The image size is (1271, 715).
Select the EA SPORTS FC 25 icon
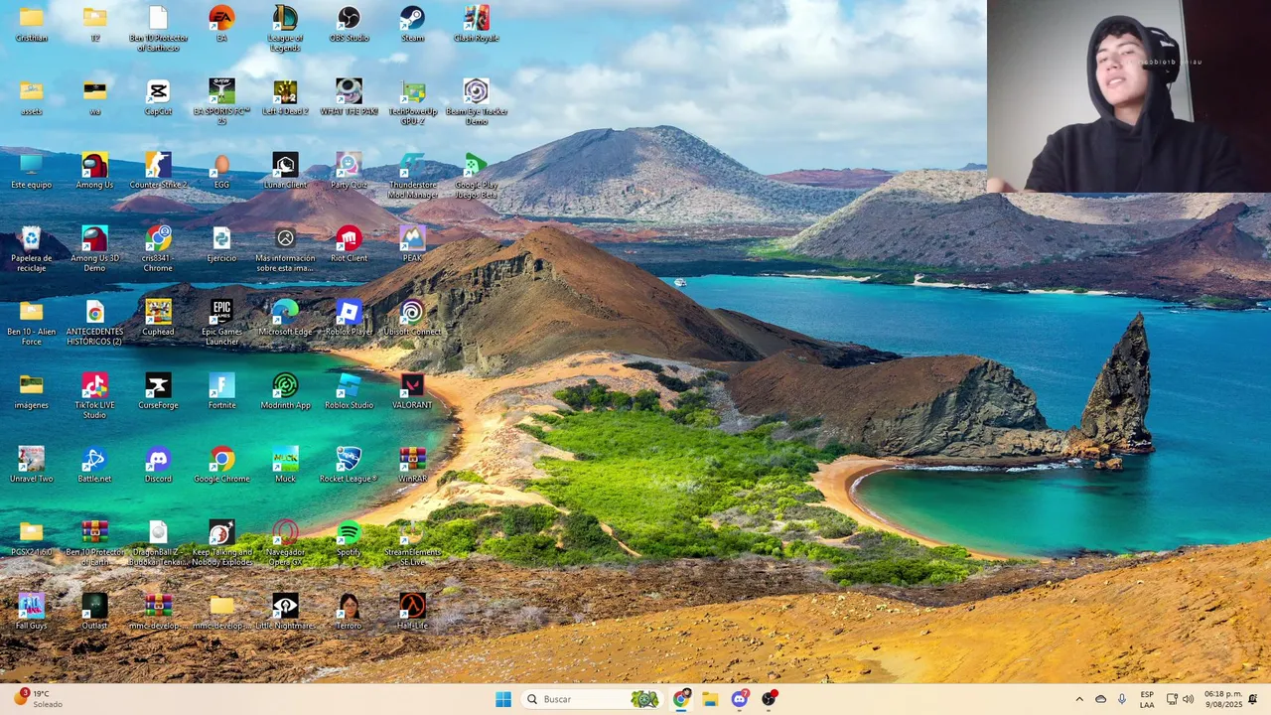[221, 102]
